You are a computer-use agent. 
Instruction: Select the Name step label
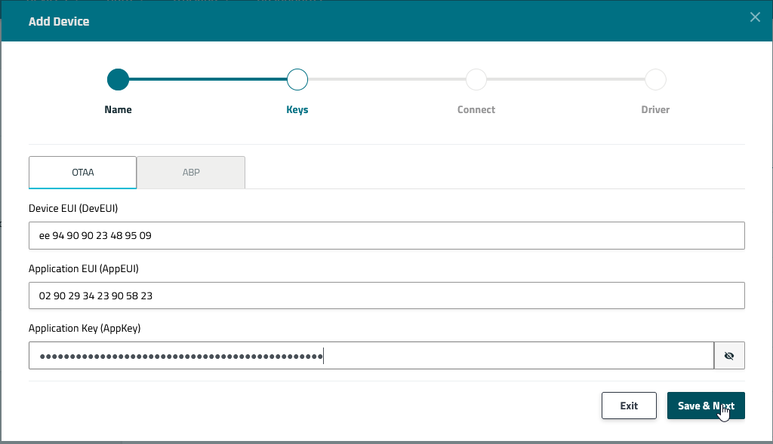(118, 110)
